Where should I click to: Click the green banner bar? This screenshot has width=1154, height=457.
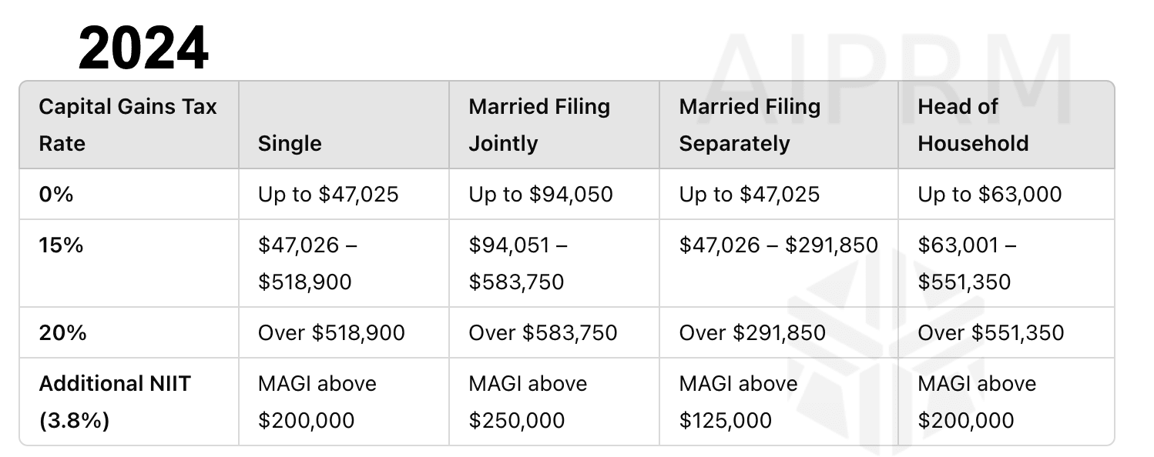point(455,49)
